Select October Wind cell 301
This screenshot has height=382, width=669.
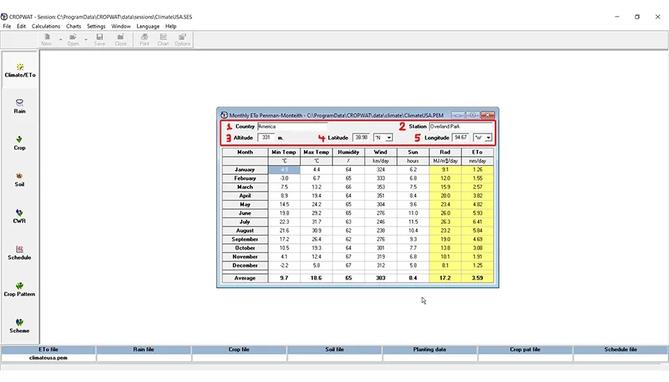click(x=380, y=248)
